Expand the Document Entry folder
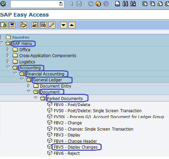Viewport: 169px width, 159px height. coord(29,86)
